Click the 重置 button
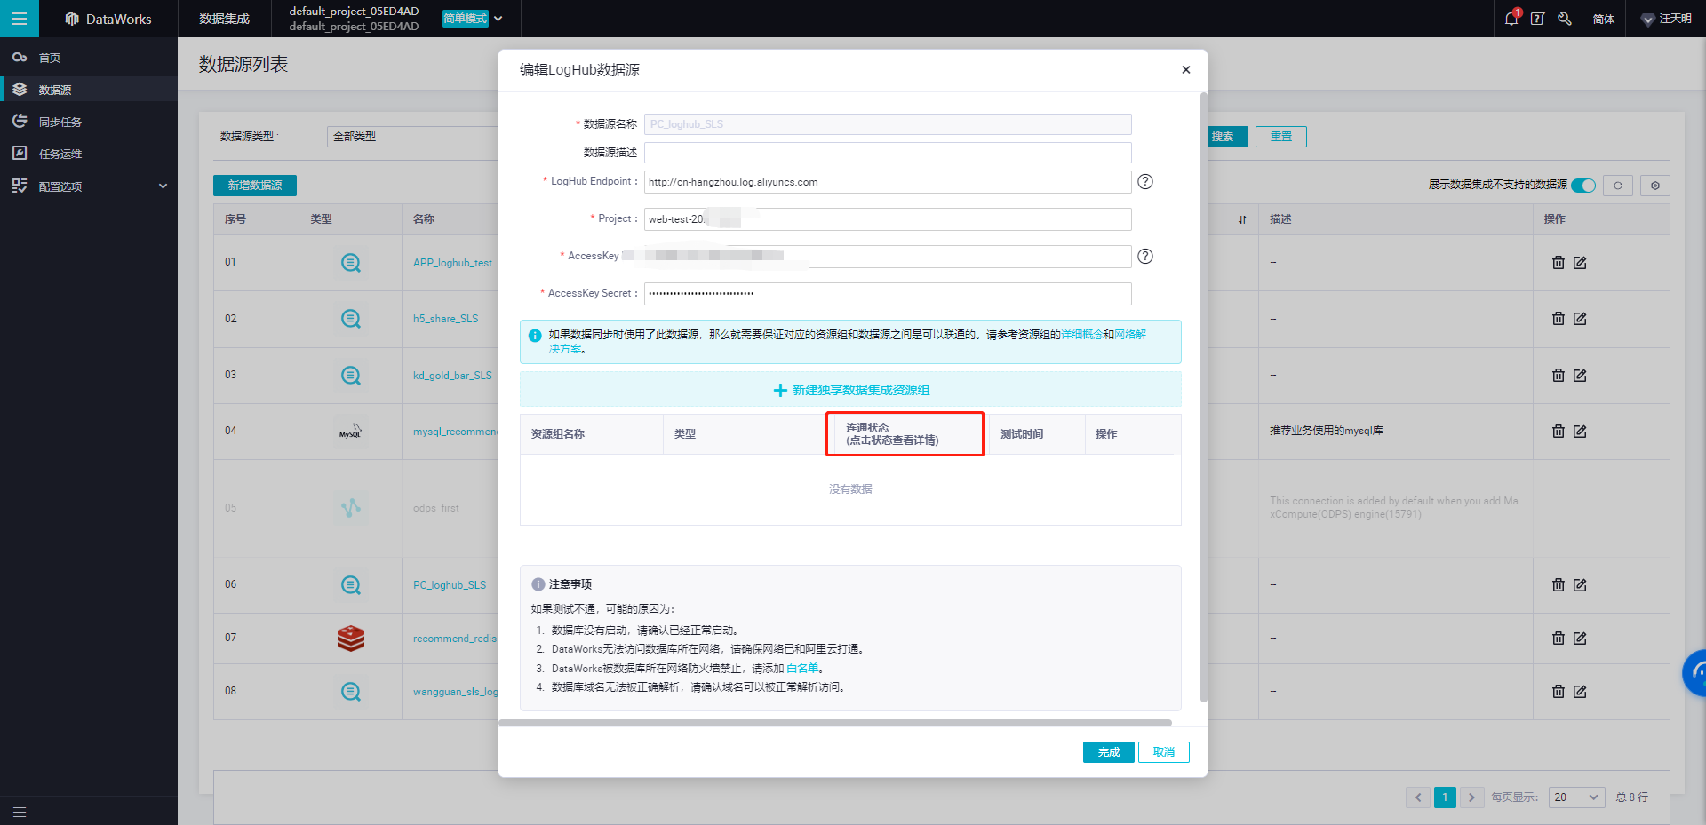1706x825 pixels. (x=1281, y=137)
